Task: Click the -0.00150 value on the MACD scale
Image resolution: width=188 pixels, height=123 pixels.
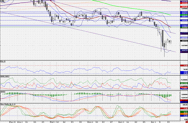Action: coord(185,97)
